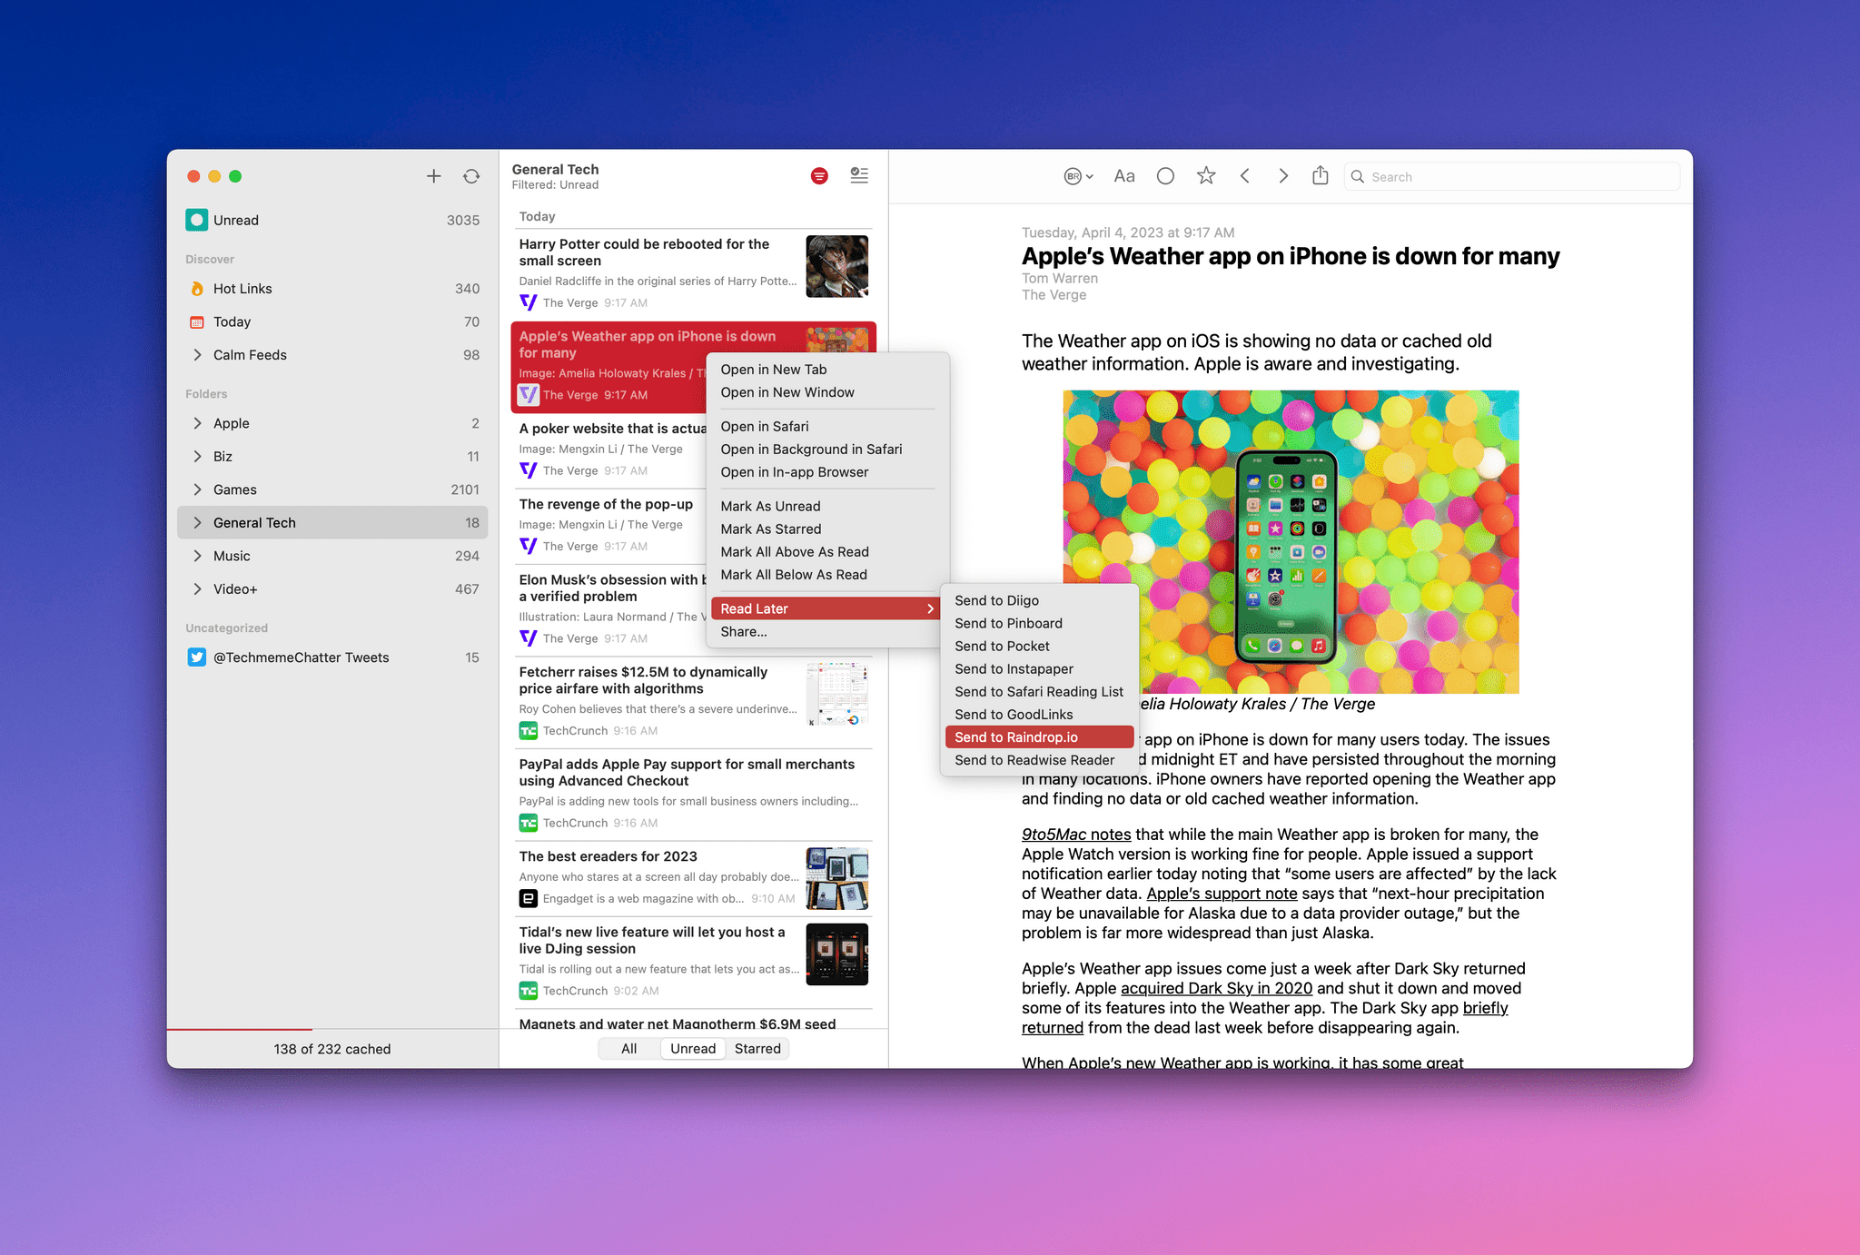Open the 9to5Mac notes link
1860x1255 pixels.
tap(1076, 835)
